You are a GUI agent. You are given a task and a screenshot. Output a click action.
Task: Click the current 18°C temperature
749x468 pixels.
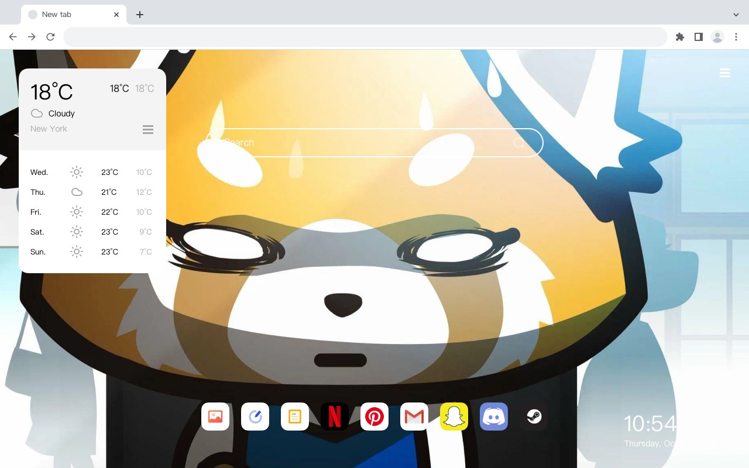point(51,92)
